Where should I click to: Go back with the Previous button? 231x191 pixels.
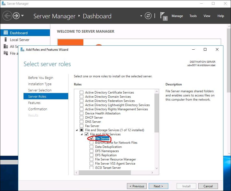(137, 186)
